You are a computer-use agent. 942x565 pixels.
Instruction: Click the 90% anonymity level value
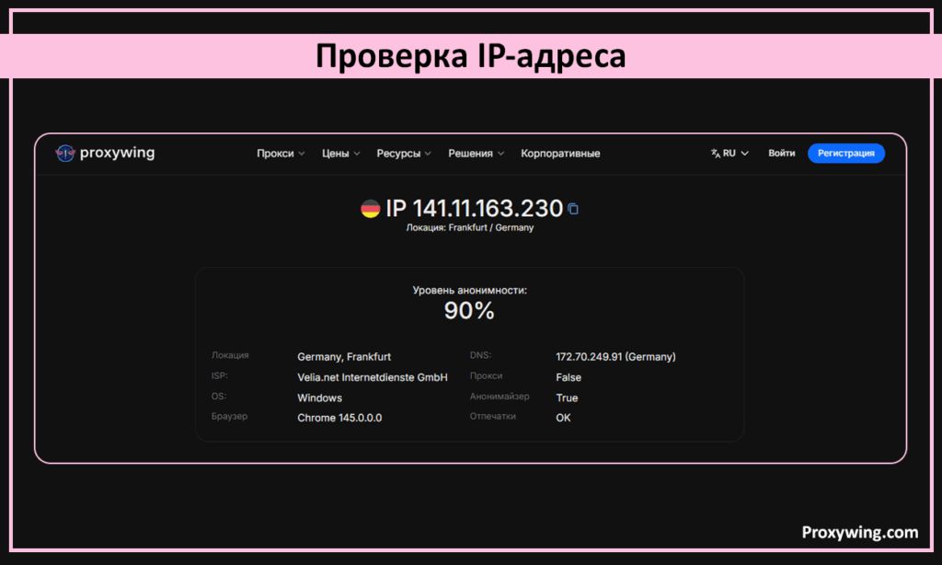tap(469, 311)
